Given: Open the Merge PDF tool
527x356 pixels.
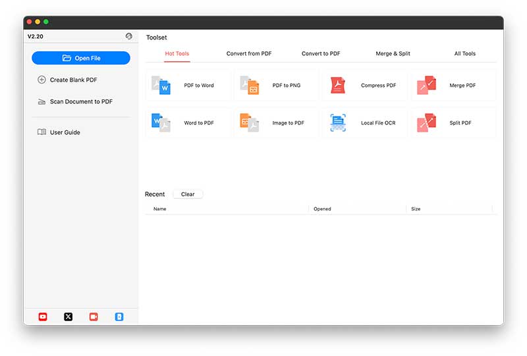Looking at the screenshot, I should click(453, 86).
